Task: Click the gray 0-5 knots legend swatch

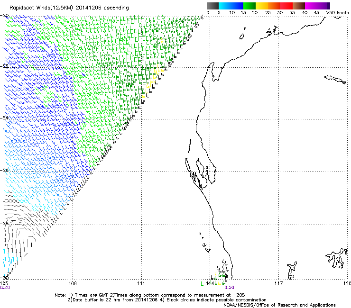Action: pyautogui.click(x=212, y=6)
